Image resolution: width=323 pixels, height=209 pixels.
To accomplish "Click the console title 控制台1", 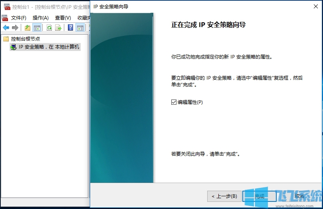I will point(21,7).
